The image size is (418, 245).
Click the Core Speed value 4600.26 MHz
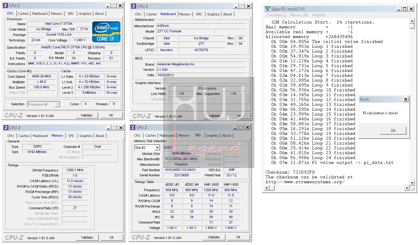pyautogui.click(x=42, y=77)
